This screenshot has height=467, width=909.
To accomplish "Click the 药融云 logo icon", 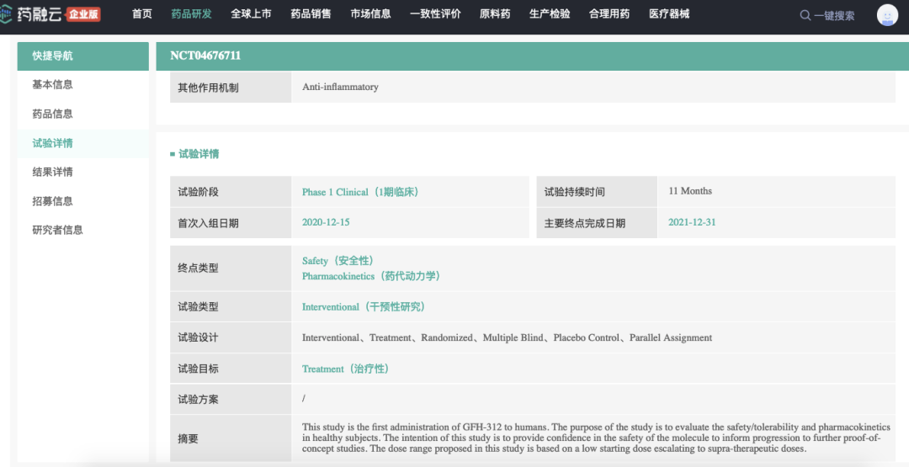I will [x=9, y=14].
